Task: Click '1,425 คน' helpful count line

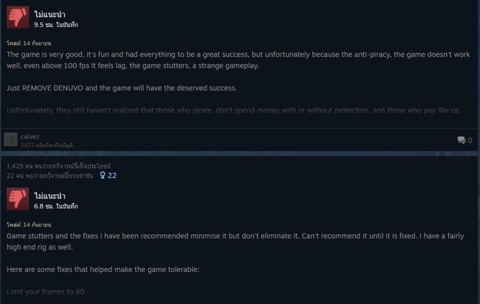Action: [x=59, y=166]
